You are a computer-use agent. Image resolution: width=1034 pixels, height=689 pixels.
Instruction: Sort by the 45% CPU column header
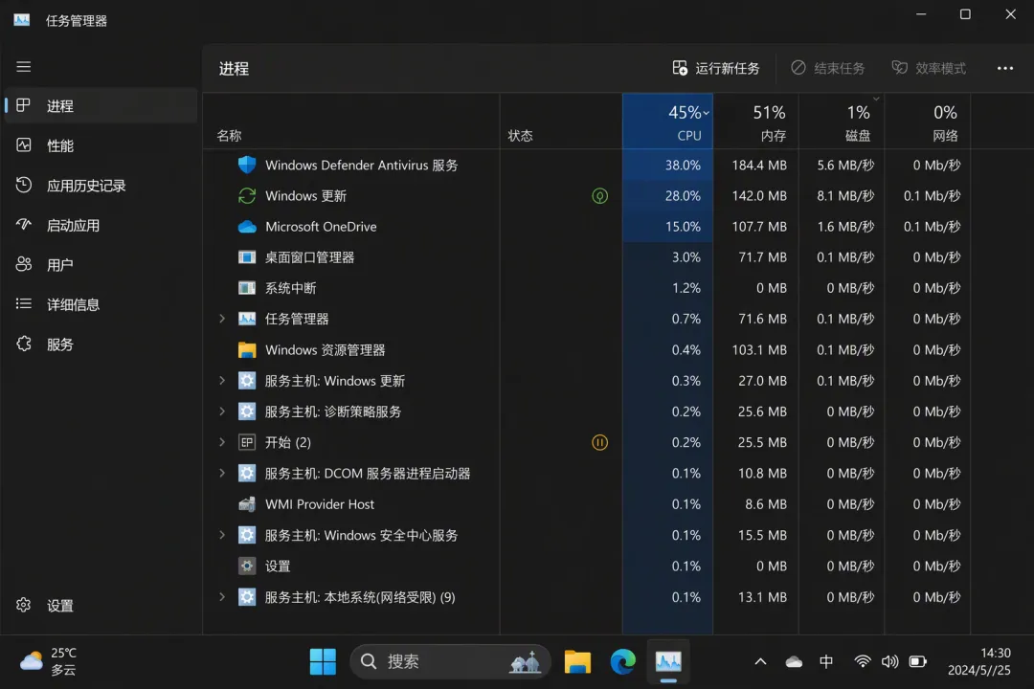667,122
